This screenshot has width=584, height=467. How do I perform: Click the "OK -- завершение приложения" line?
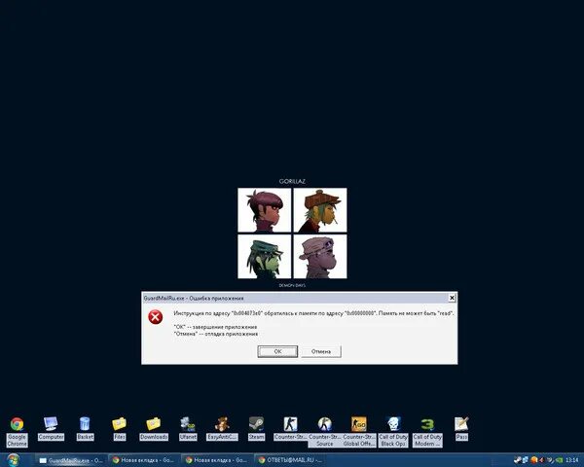(215, 327)
